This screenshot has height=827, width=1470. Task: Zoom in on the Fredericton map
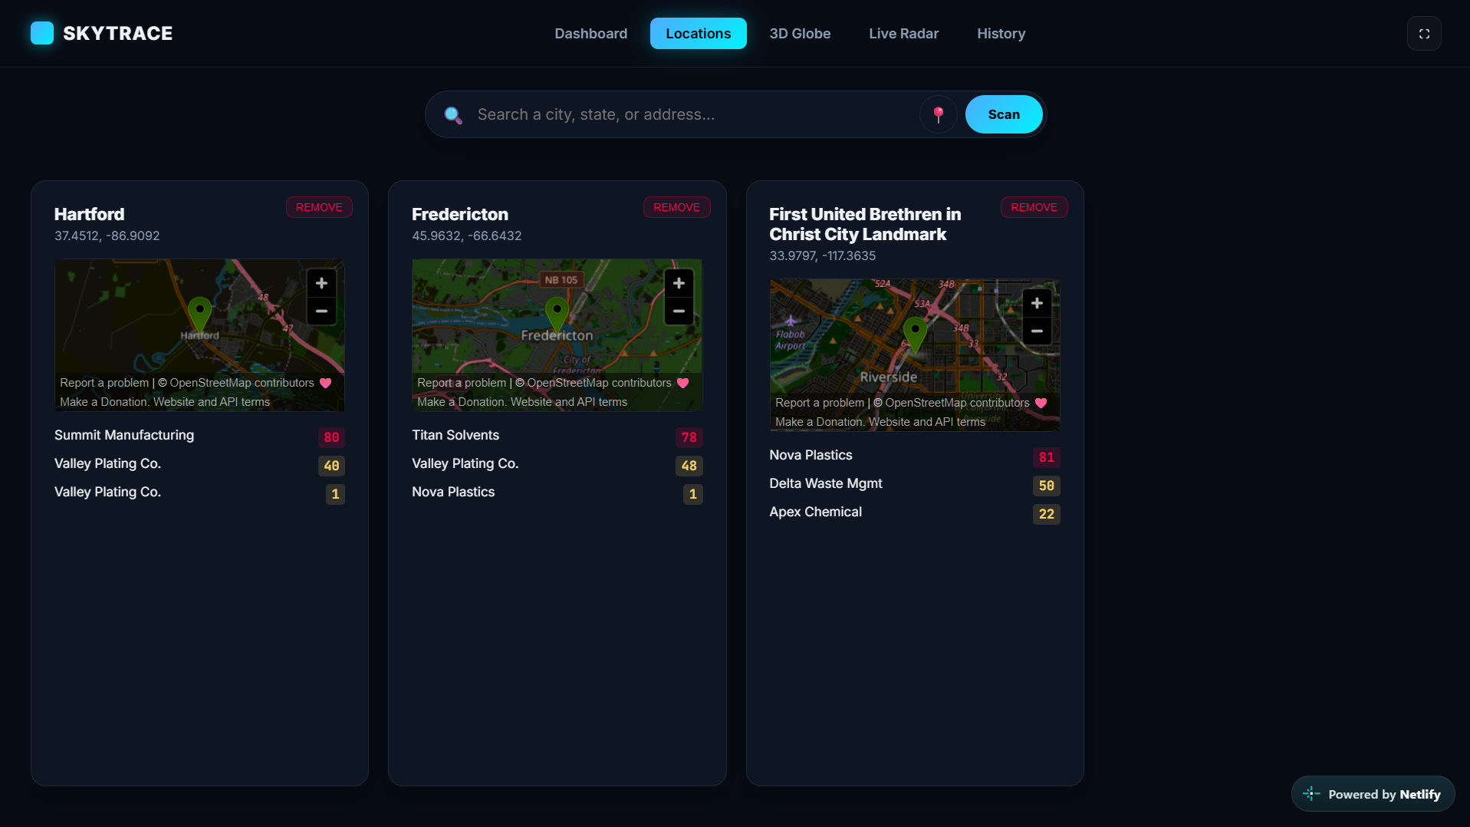pos(679,283)
